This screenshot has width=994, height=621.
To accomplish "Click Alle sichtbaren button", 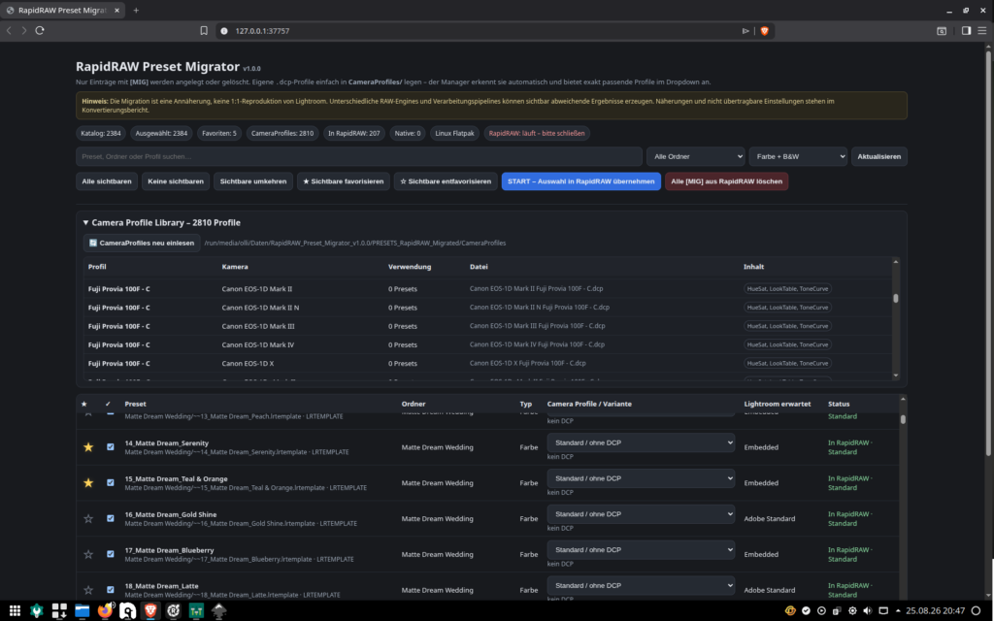I will coord(107,181).
